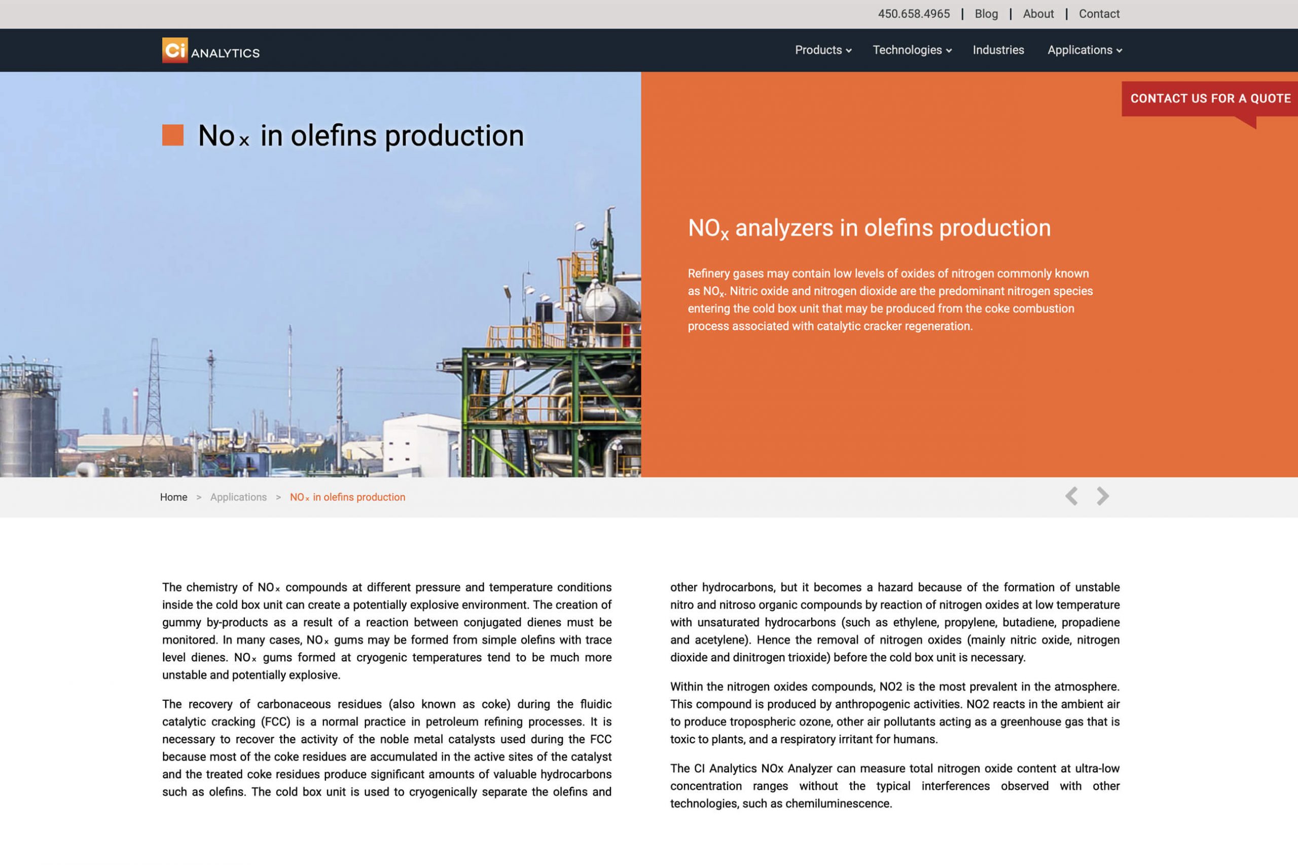Viewport: 1298px width, 865px height.
Task: Click the Products chevron arrow icon
Action: (849, 51)
